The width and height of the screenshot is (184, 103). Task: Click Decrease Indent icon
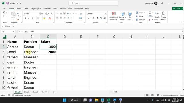(68, 18)
